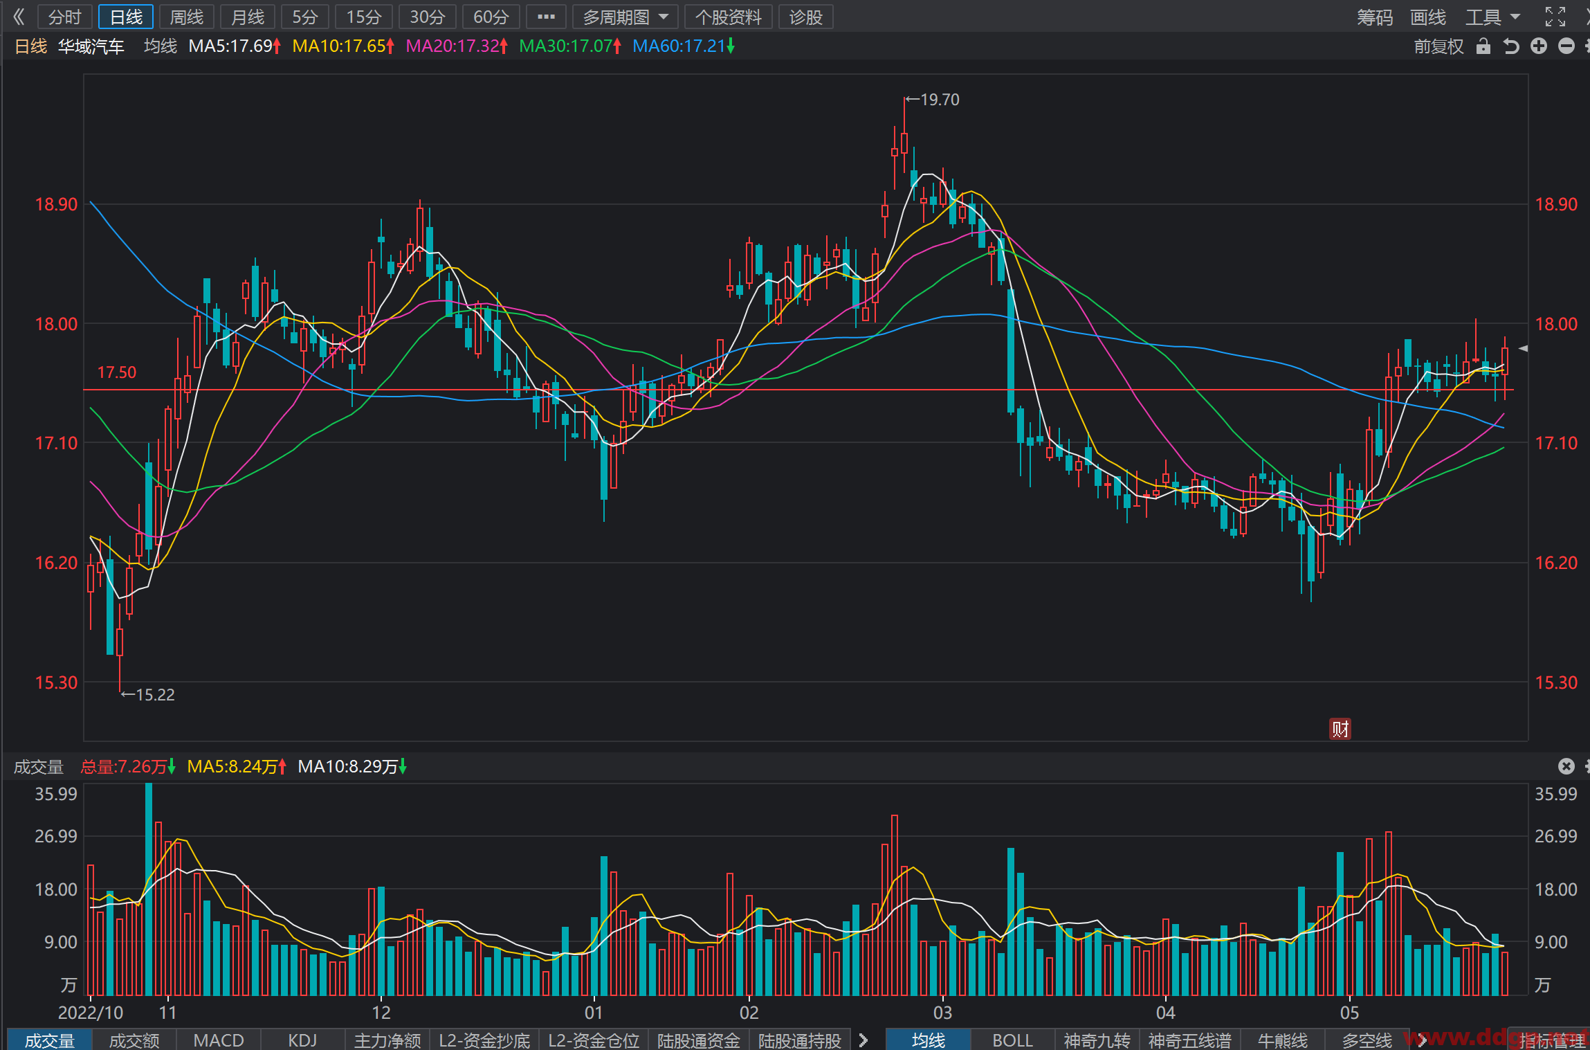Click the back double-chevron icon
The width and height of the screenshot is (1590, 1050).
[19, 17]
